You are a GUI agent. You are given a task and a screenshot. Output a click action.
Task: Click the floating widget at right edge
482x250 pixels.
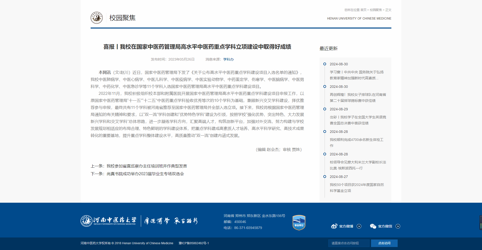(x=480, y=222)
